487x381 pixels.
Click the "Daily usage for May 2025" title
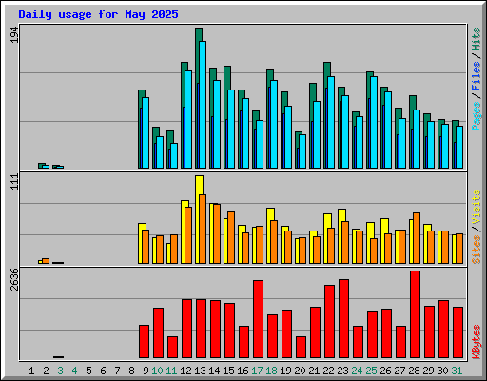[x=98, y=14]
